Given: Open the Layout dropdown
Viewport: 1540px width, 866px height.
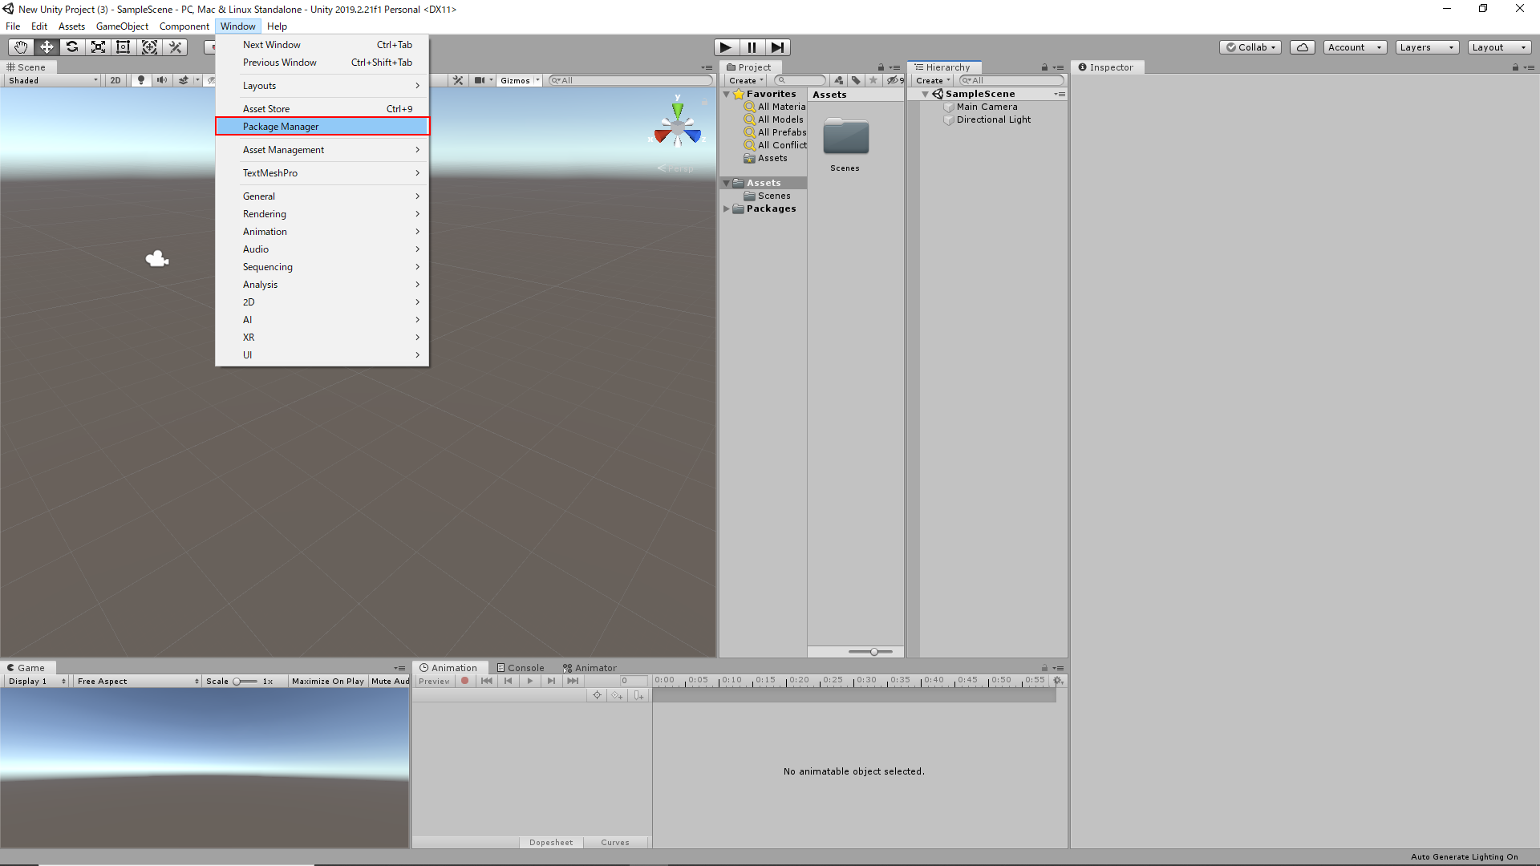Looking at the screenshot, I should pyautogui.click(x=1499, y=47).
